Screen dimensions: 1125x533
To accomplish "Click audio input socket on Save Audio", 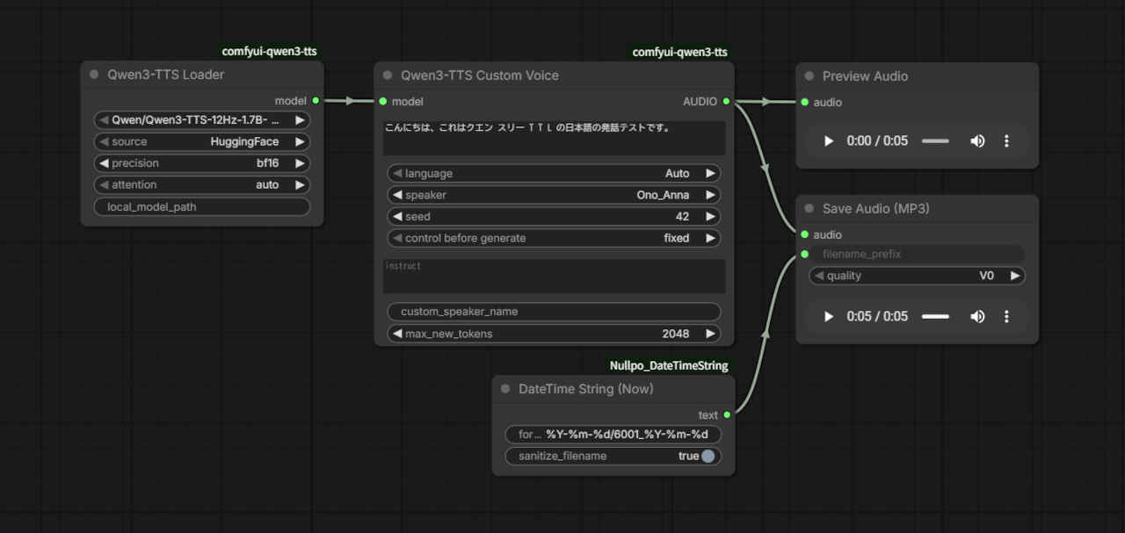I will (804, 234).
